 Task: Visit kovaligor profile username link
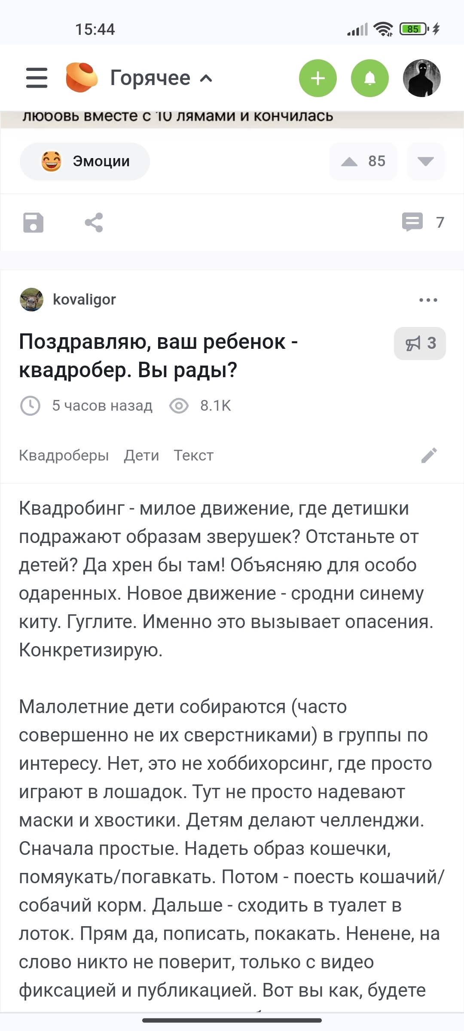coord(84,299)
